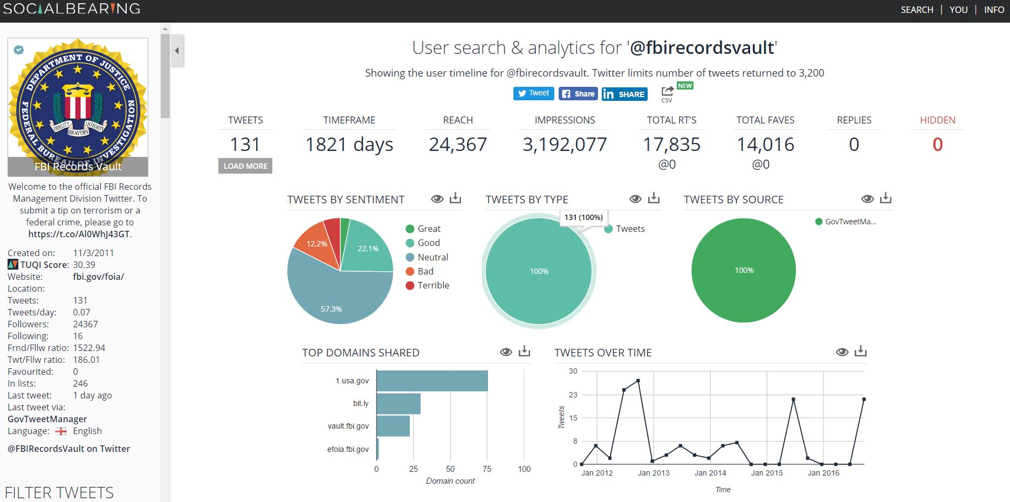The height and width of the screenshot is (502, 1010).
Task: Click the REPLIES stat value
Action: (854, 145)
